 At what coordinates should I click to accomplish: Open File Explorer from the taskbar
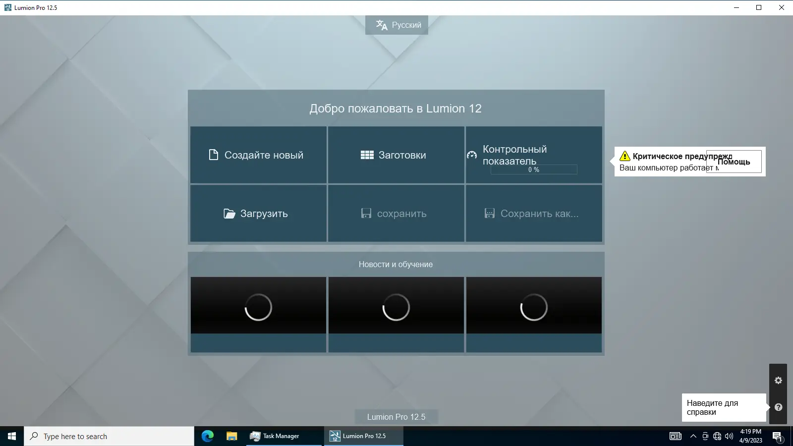(231, 436)
